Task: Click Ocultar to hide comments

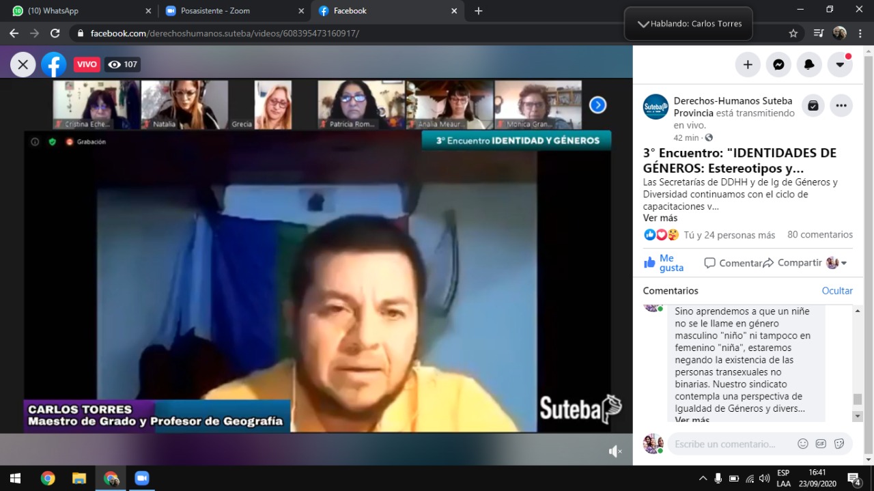Action: pos(836,291)
